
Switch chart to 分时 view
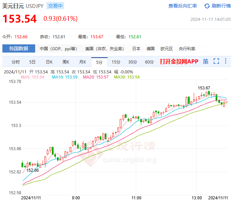16,62
